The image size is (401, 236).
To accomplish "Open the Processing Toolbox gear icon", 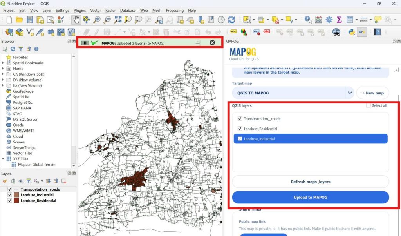I will point(329,20).
